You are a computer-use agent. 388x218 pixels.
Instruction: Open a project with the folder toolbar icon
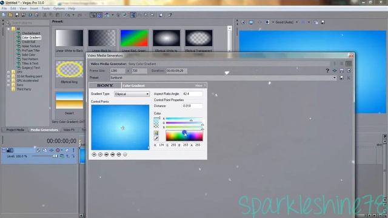10,15
